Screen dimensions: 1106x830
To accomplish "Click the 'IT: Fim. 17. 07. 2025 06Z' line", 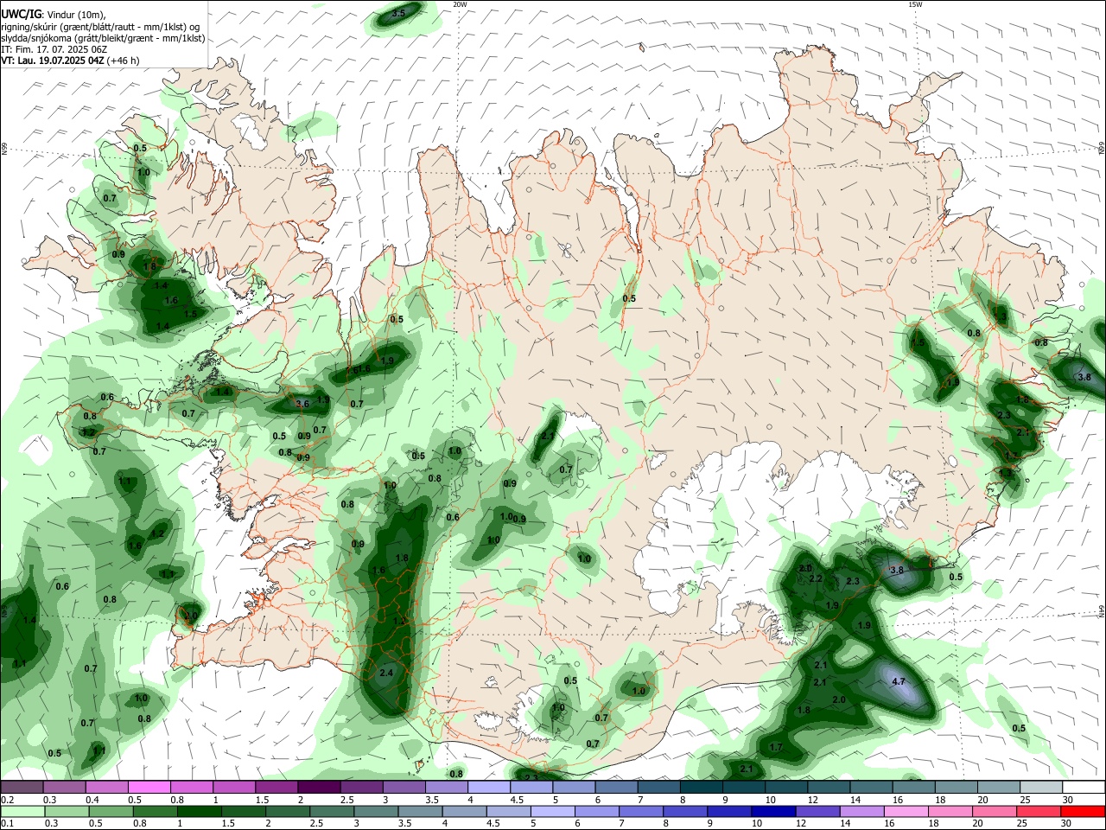I will (54, 49).
